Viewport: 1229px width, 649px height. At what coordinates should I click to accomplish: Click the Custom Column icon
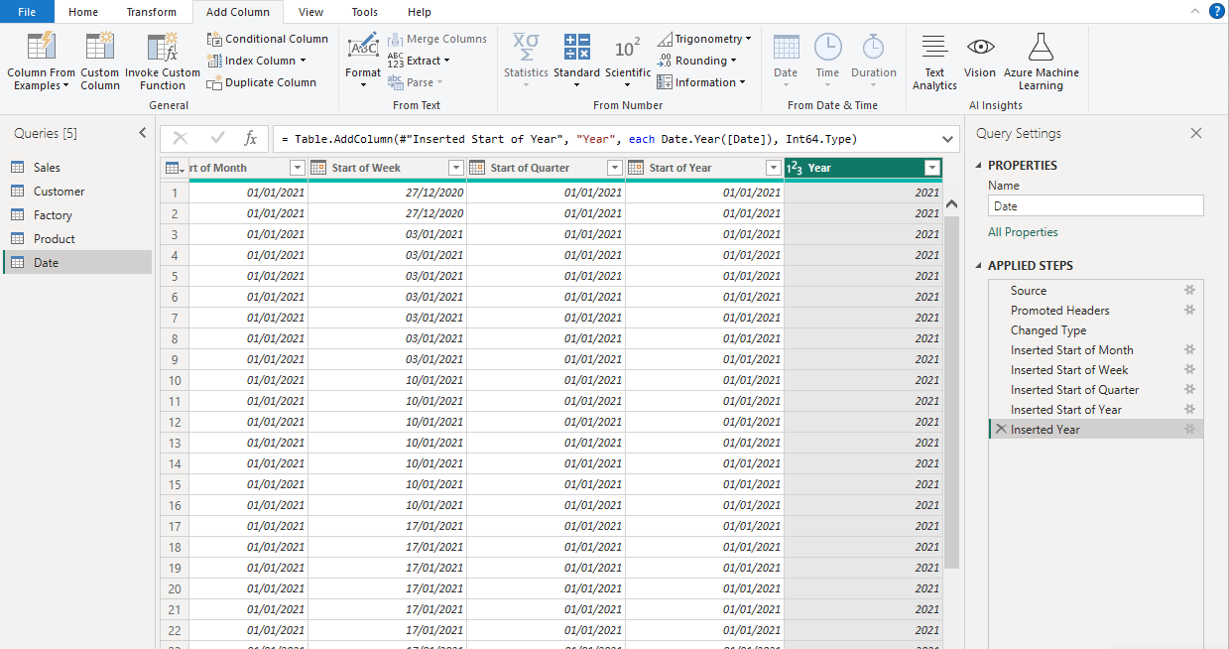pos(99,47)
